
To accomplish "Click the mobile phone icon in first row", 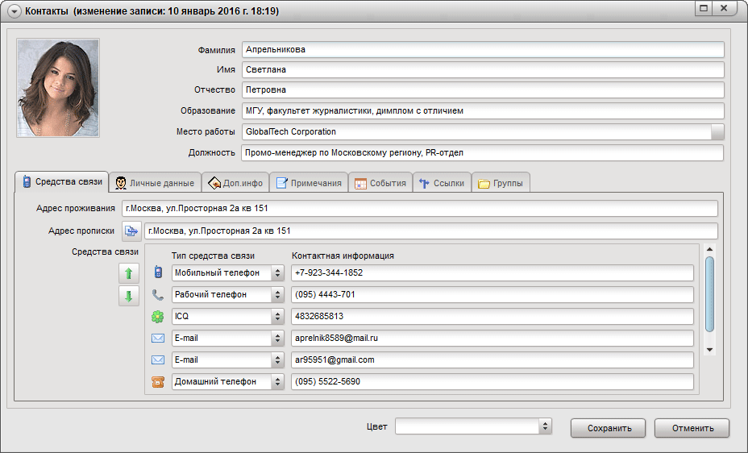I will (158, 273).
